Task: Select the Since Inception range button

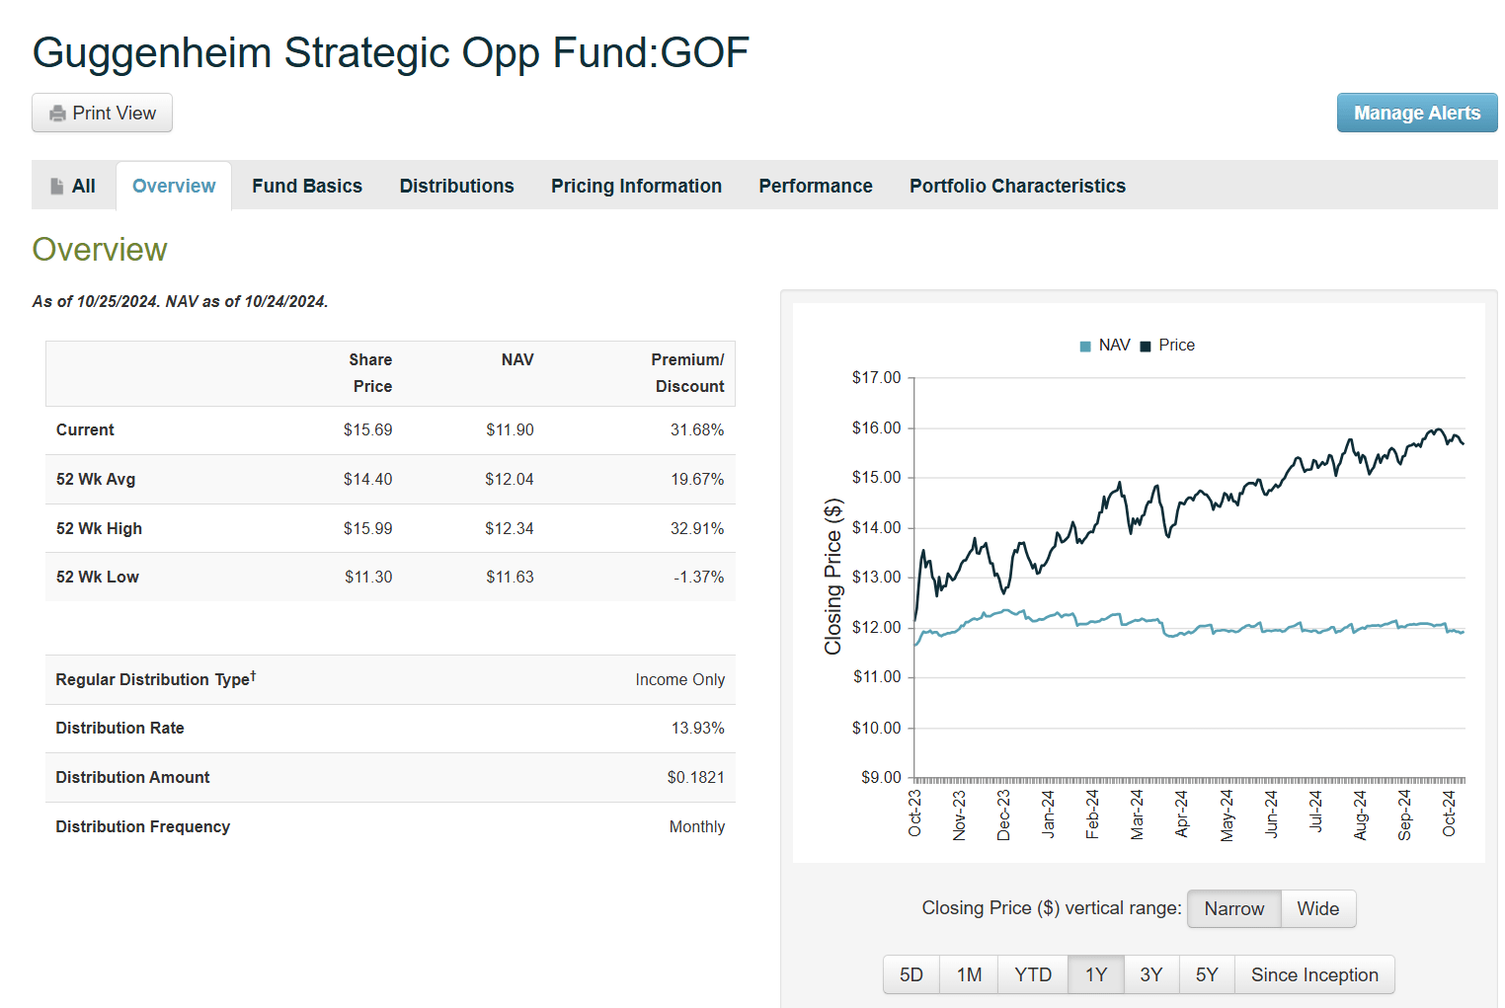Action: click(1313, 974)
